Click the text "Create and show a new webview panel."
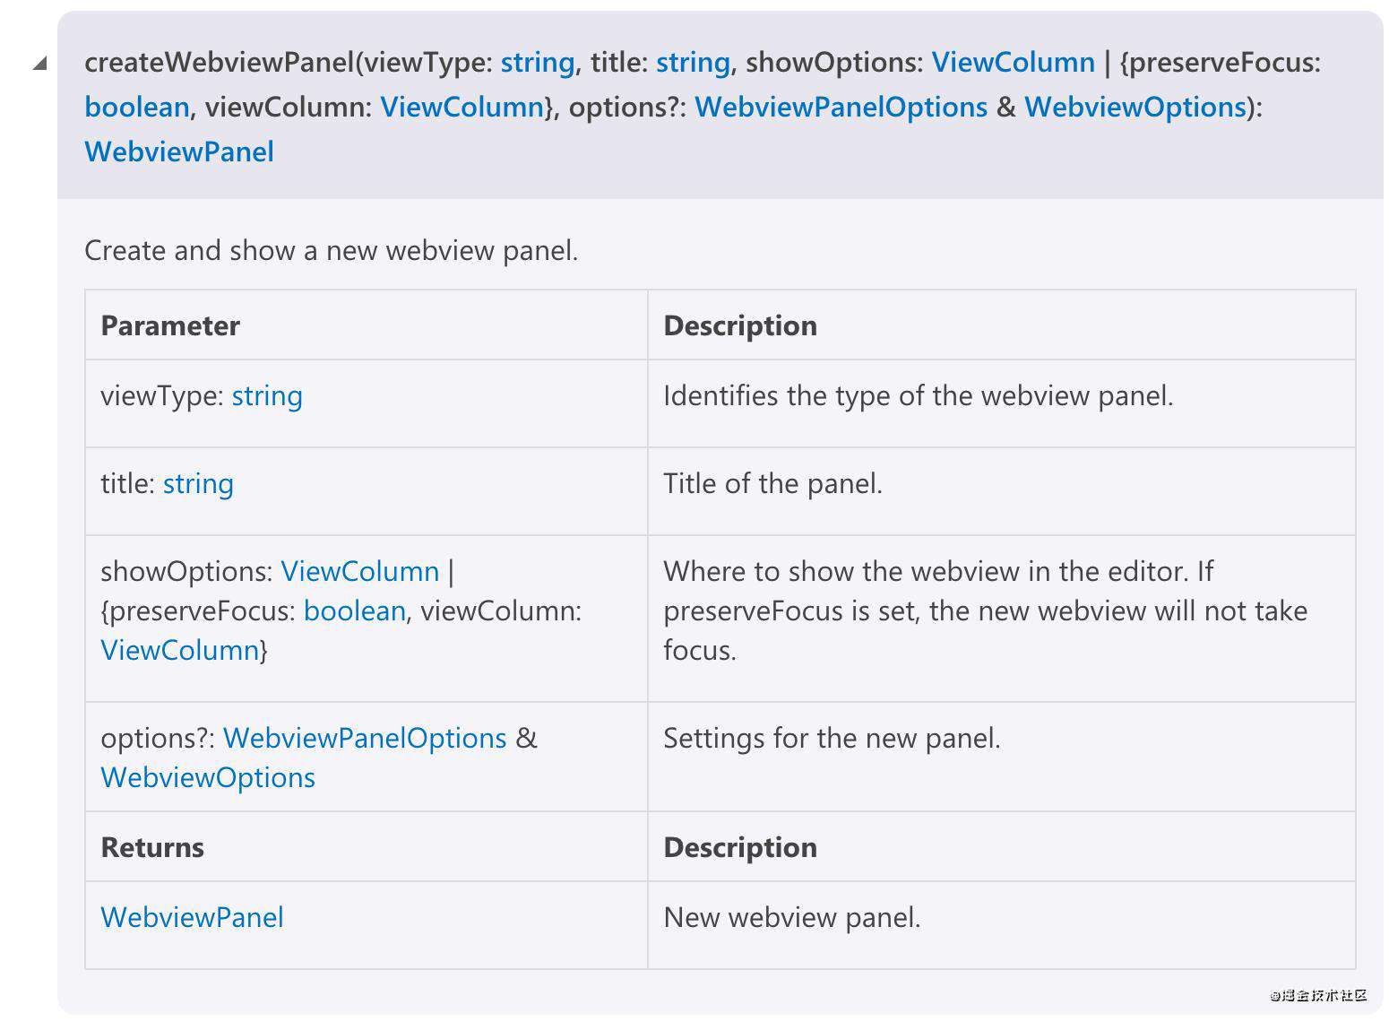Viewport: 1389px width, 1022px height. pos(332,250)
